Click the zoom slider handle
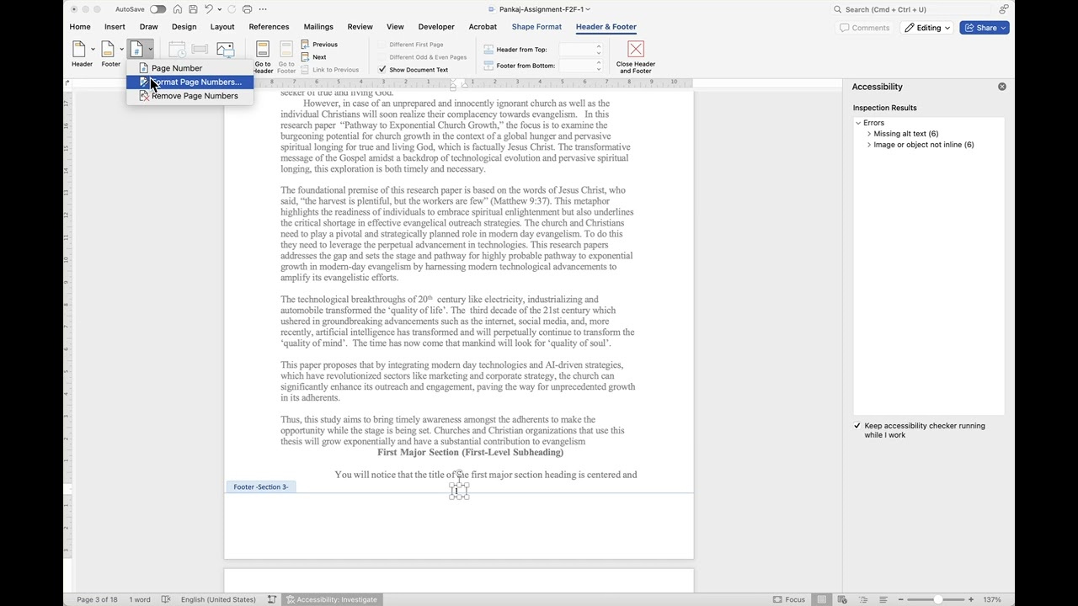This screenshot has width=1078, height=606. [937, 599]
